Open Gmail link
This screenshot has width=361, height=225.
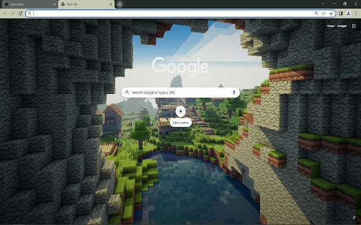click(x=331, y=26)
